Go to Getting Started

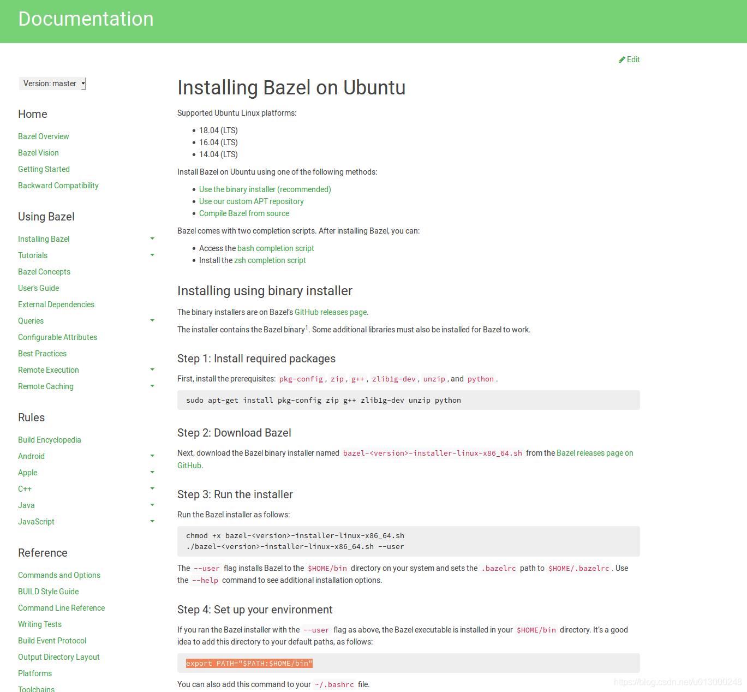click(x=44, y=169)
